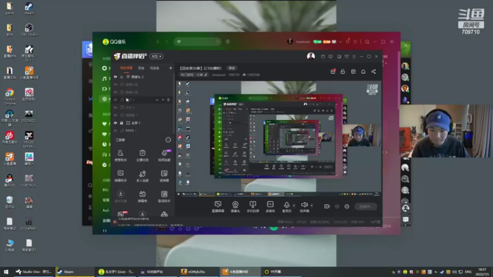Image resolution: width=493 pixels, height=277 pixels.
Task: Open the mail icon in 直播伴侣 title bar
Action: point(323,57)
